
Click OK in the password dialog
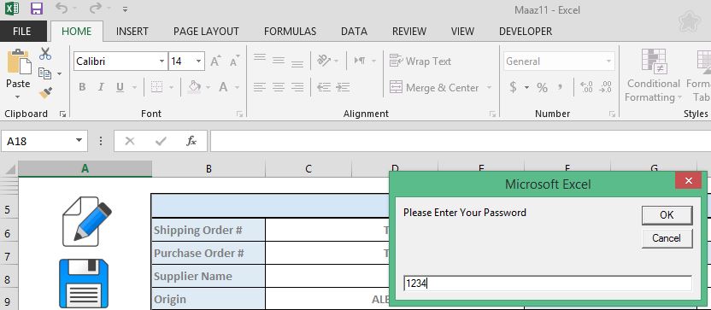(x=667, y=215)
